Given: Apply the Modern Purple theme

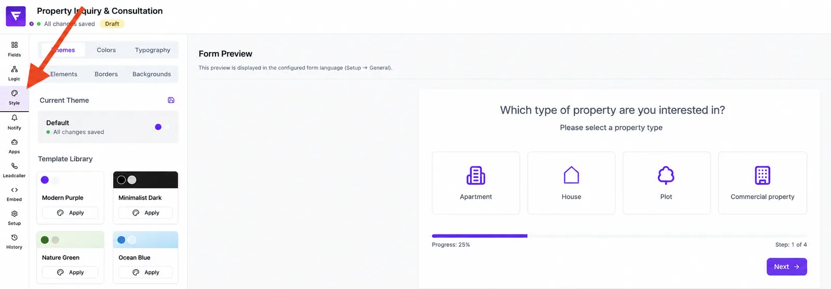Looking at the screenshot, I should click(70, 213).
